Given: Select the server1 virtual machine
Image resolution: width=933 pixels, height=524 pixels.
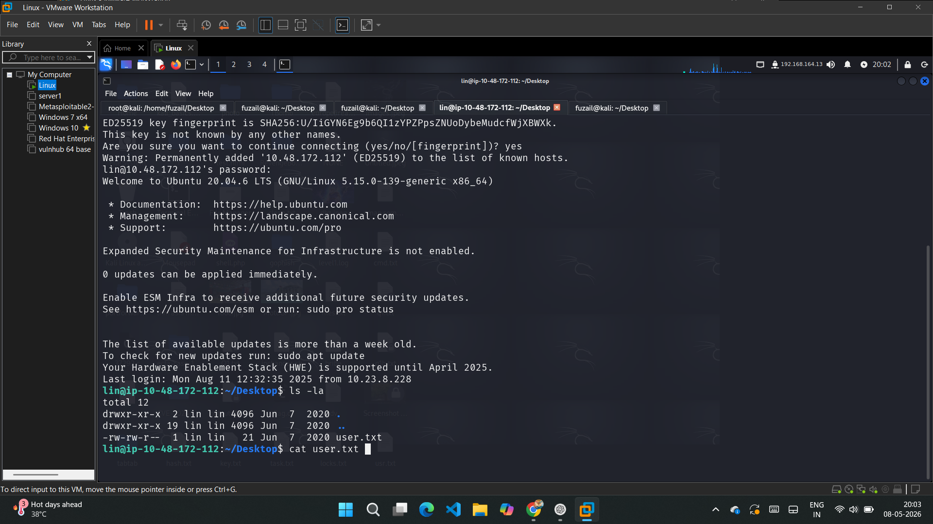Looking at the screenshot, I should click(x=50, y=96).
